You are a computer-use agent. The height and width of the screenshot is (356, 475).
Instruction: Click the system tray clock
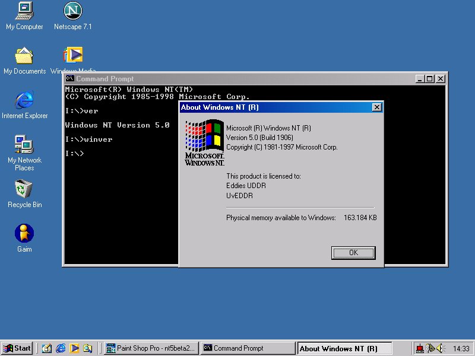[x=461, y=348]
